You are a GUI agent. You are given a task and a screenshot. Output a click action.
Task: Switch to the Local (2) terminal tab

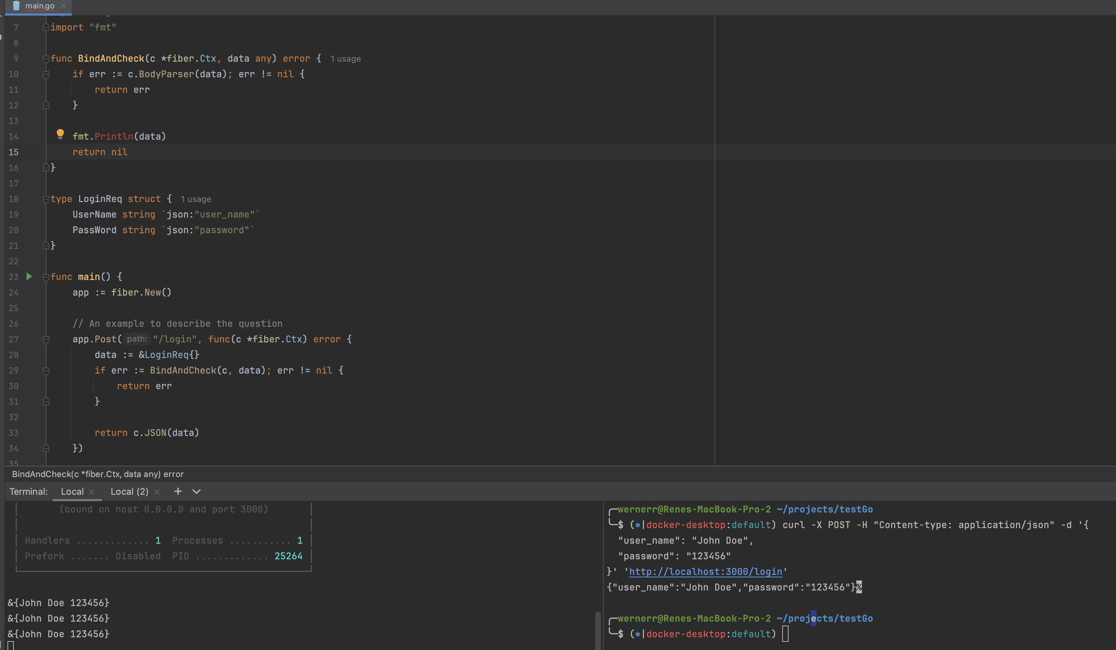point(129,491)
